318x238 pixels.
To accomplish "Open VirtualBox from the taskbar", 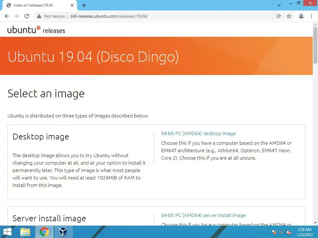I will (63, 232).
